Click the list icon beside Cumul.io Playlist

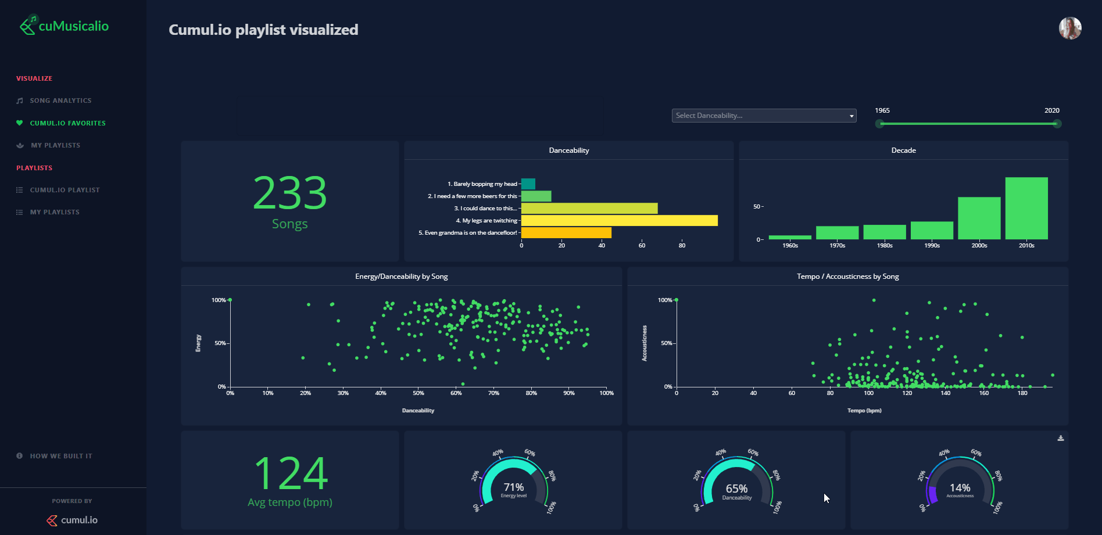(x=20, y=191)
